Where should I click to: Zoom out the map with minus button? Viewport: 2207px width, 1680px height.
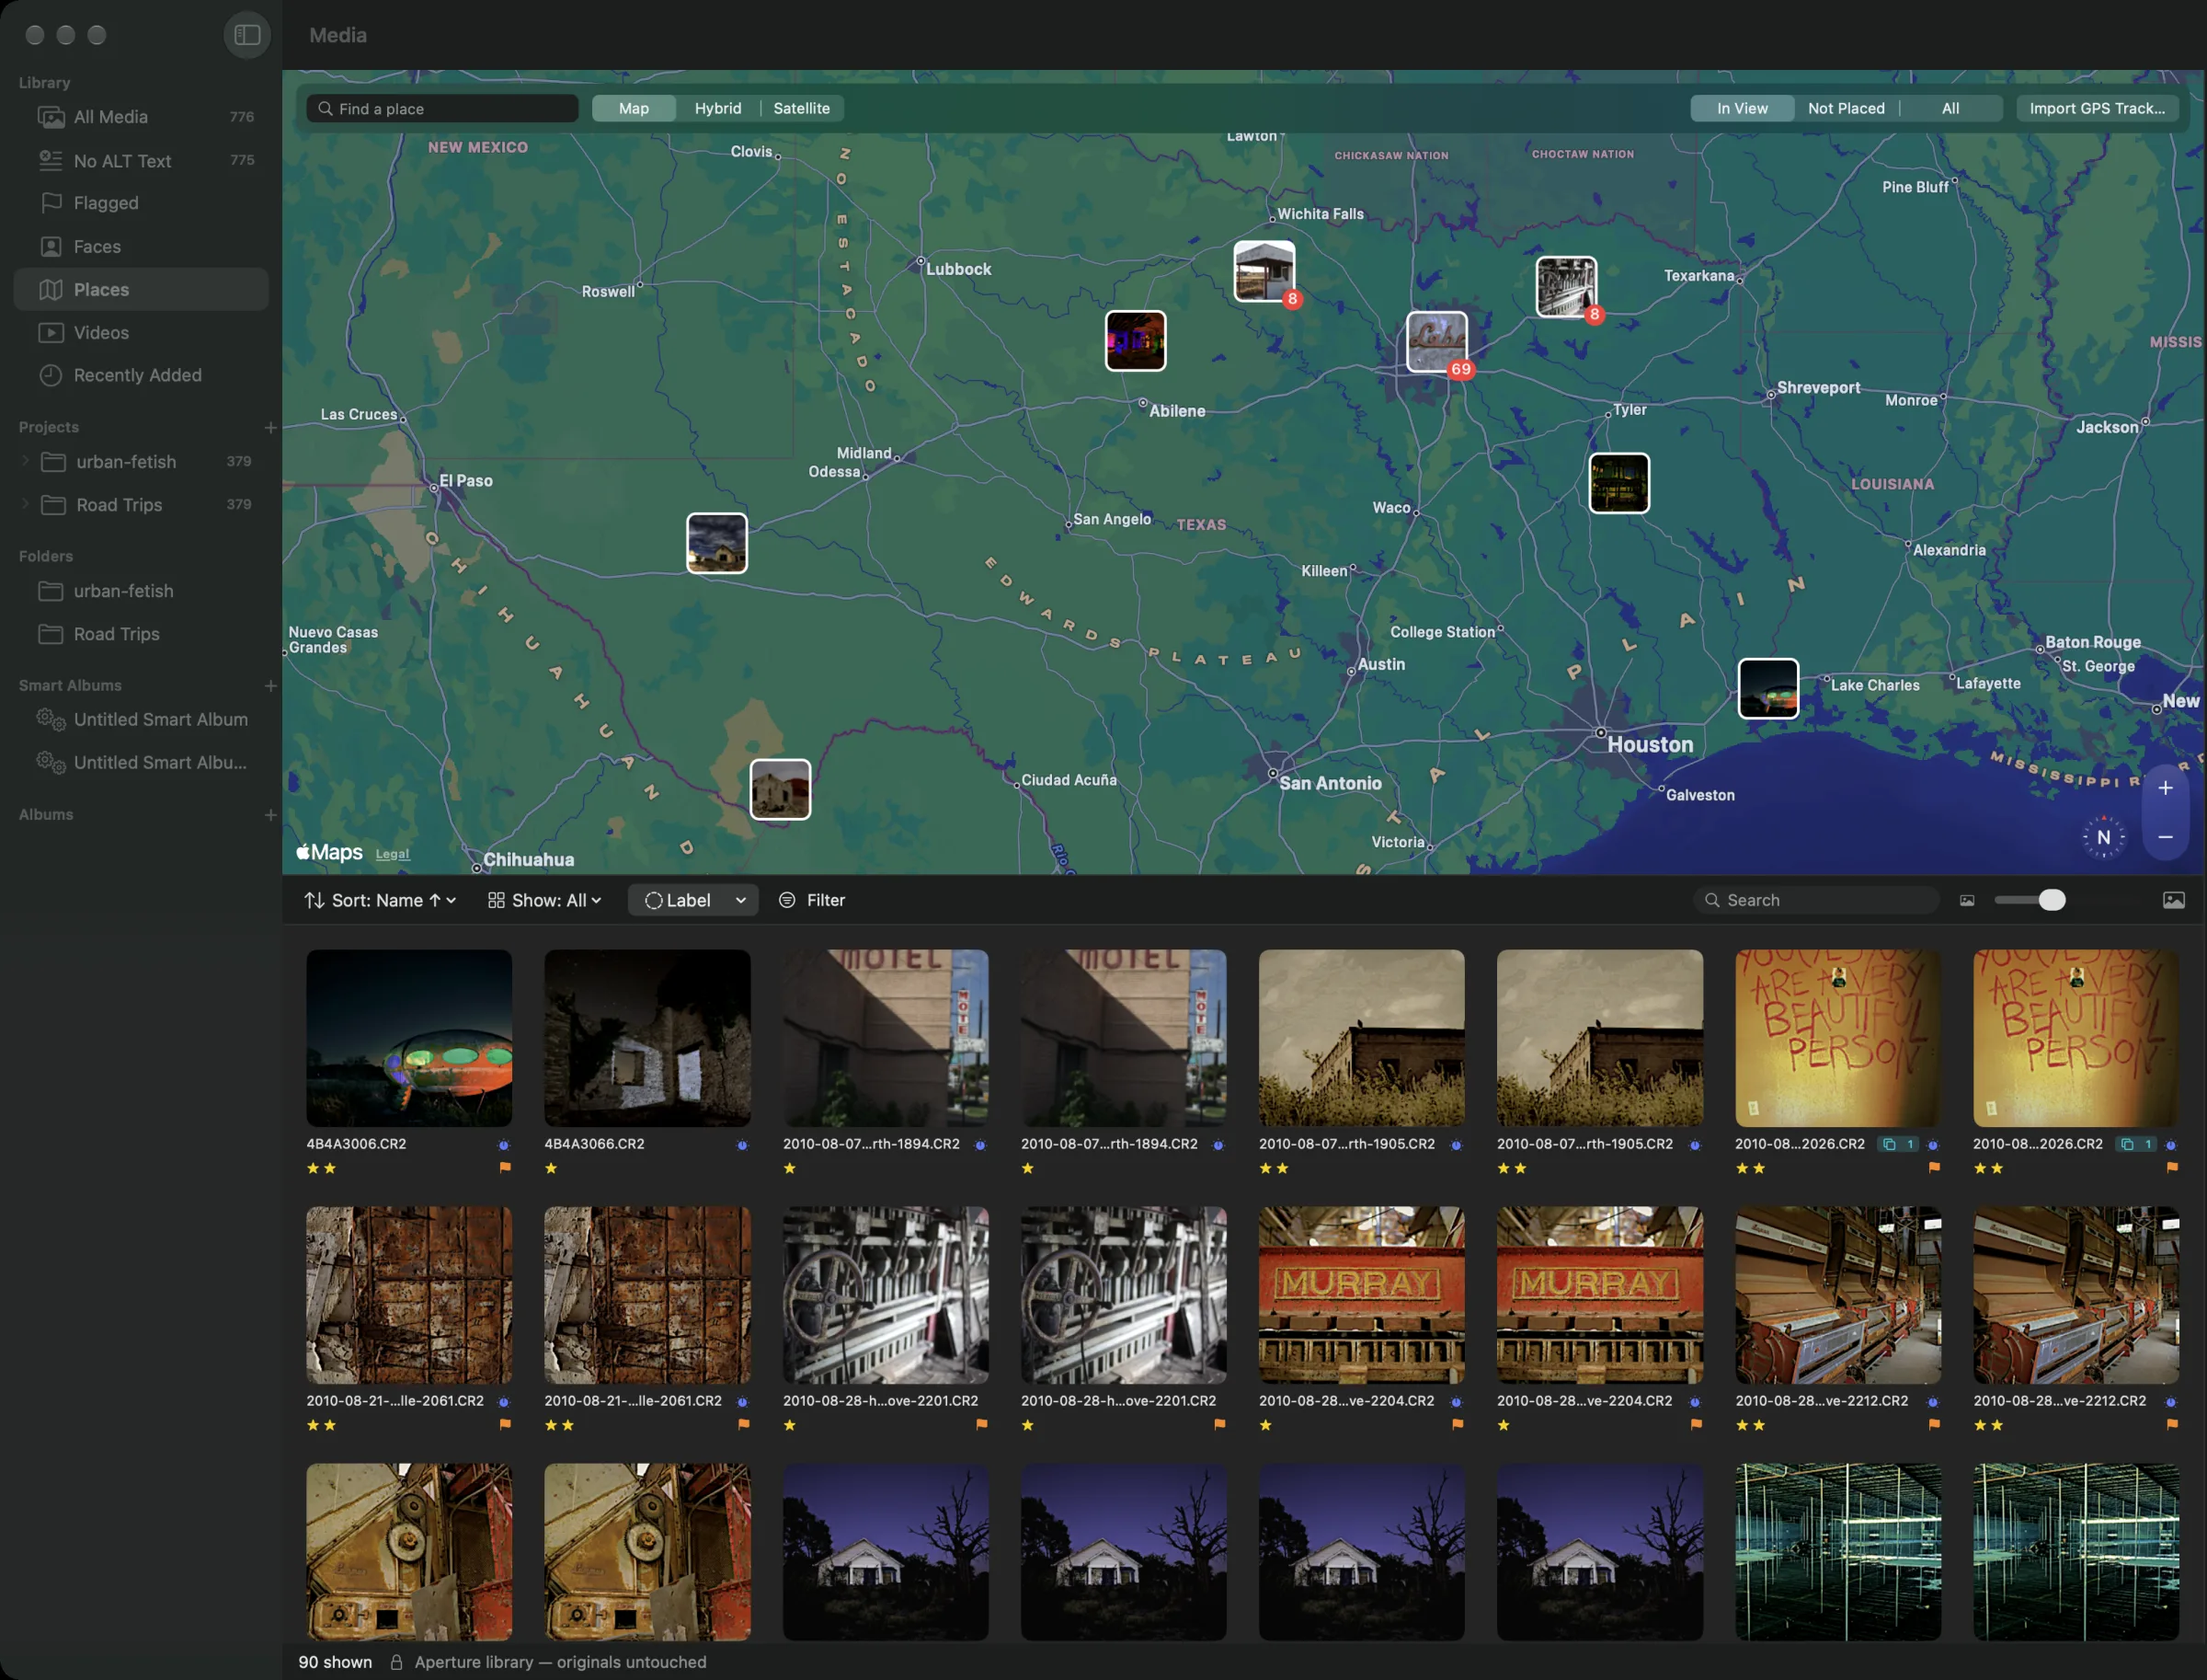coord(2165,836)
